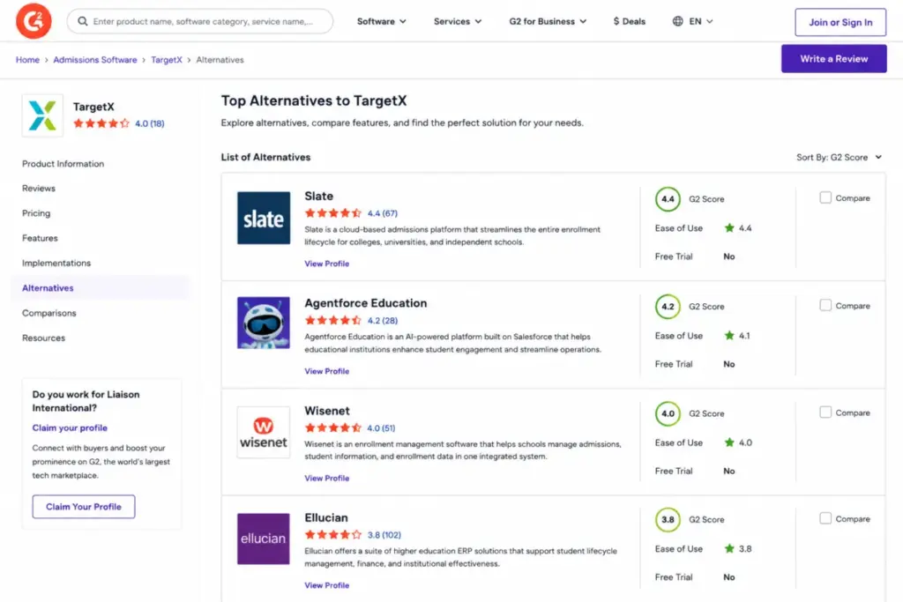Tick the Compare checkbox for Wisenet
The width and height of the screenshot is (903, 602).
825,412
